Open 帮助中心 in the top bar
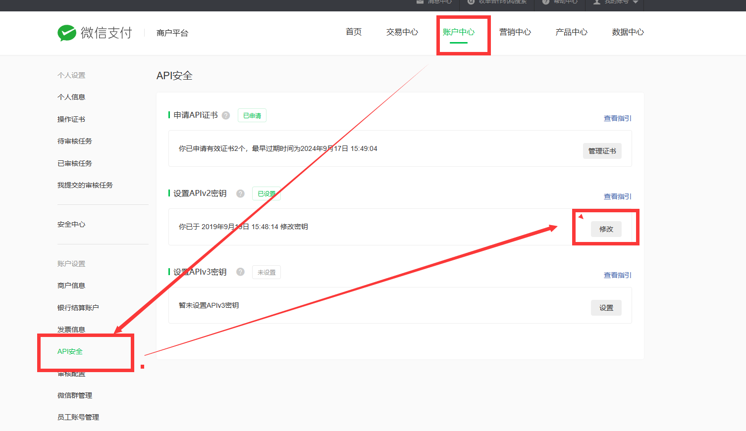The image size is (746, 431). click(560, 2)
